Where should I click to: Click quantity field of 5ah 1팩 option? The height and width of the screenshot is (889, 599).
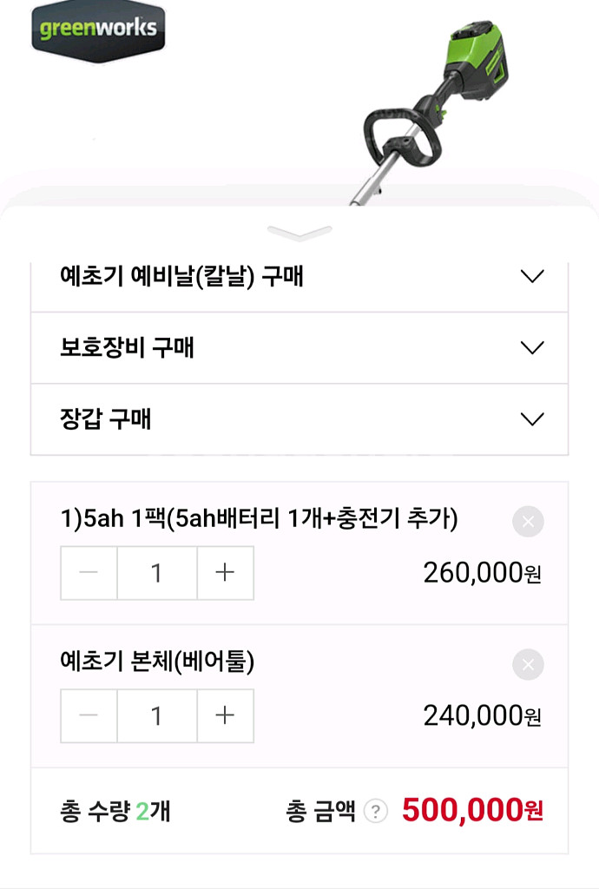(156, 573)
